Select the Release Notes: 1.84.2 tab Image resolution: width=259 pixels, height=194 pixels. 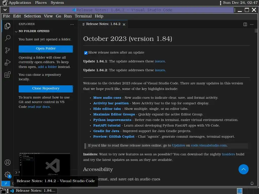tap(103, 24)
